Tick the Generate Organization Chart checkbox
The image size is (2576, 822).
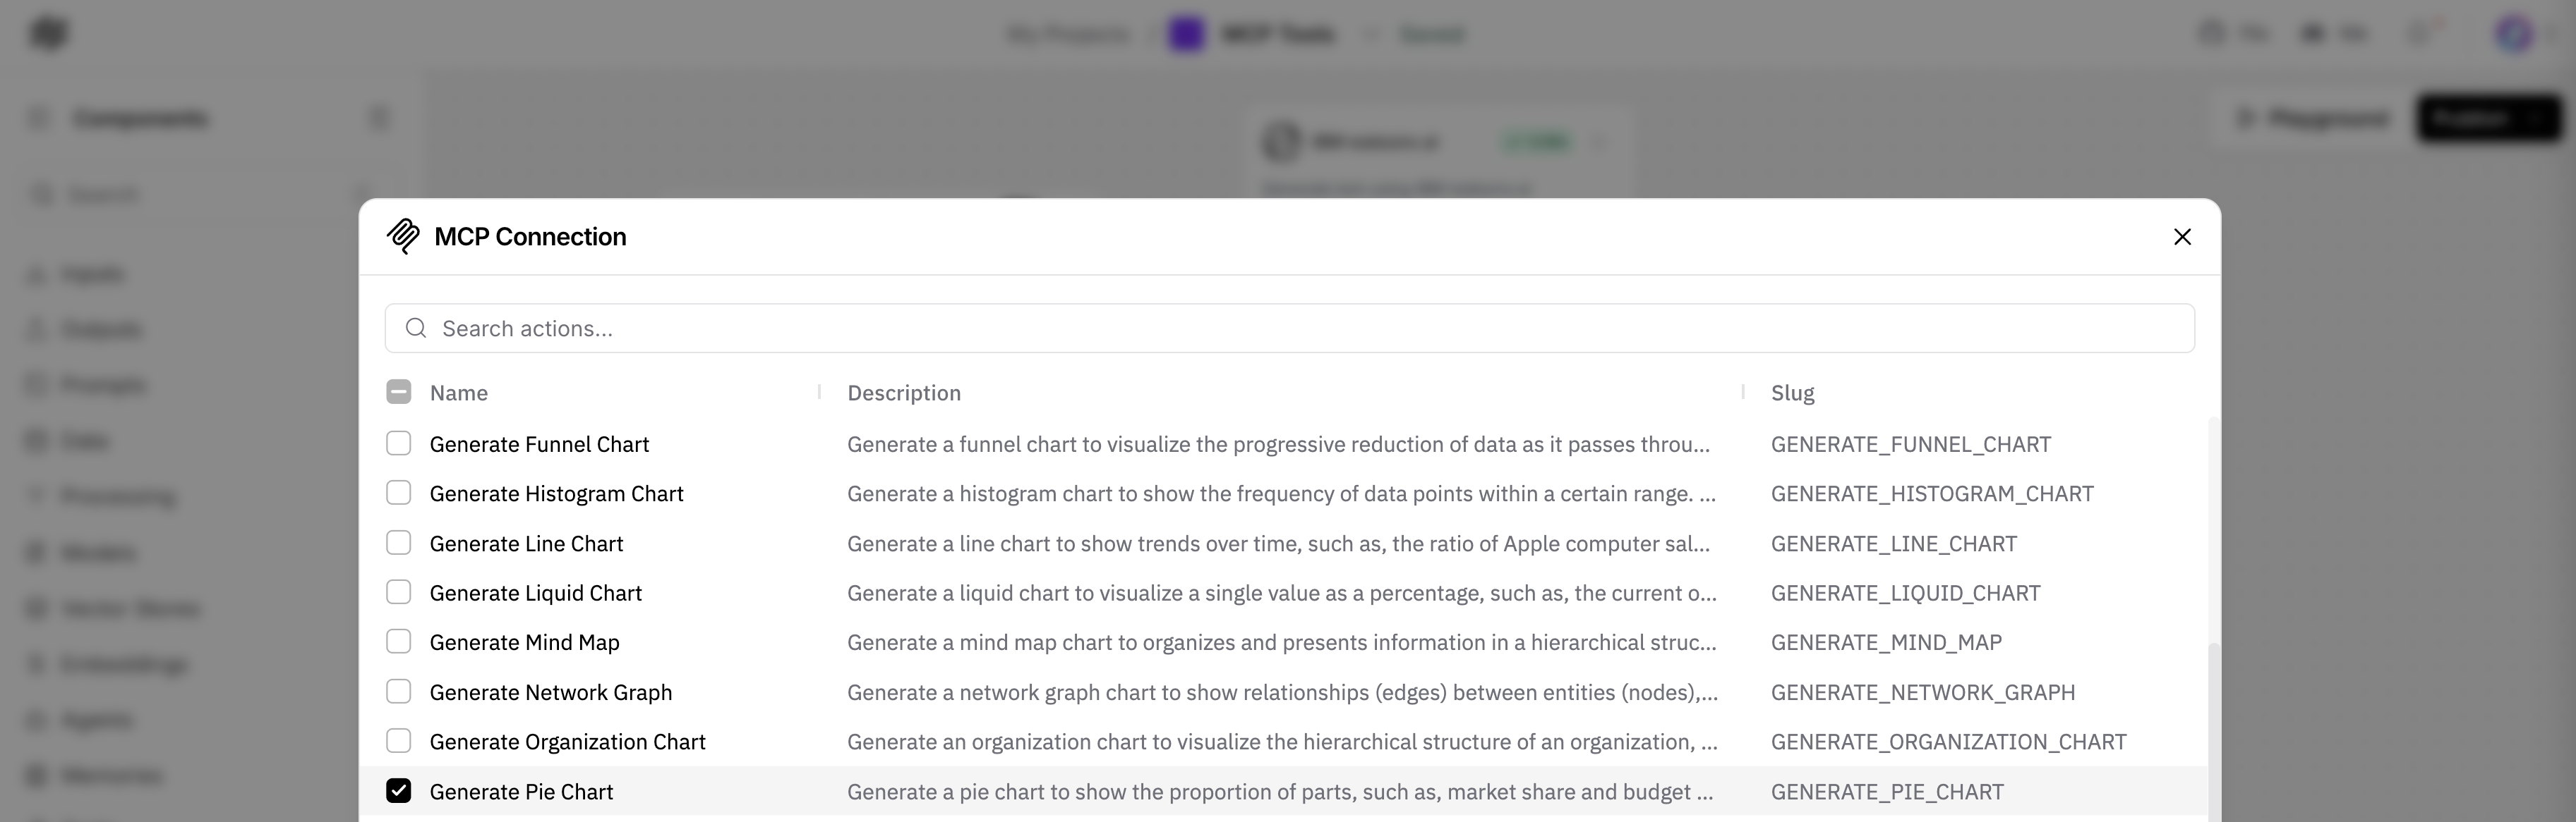pyautogui.click(x=398, y=741)
